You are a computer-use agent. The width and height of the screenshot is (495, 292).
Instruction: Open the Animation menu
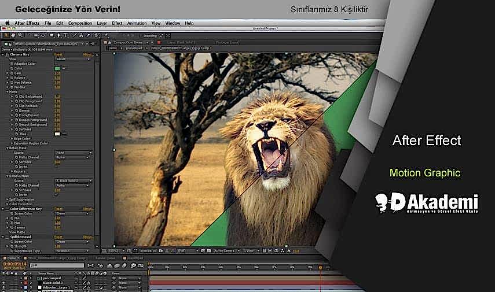[137, 23]
